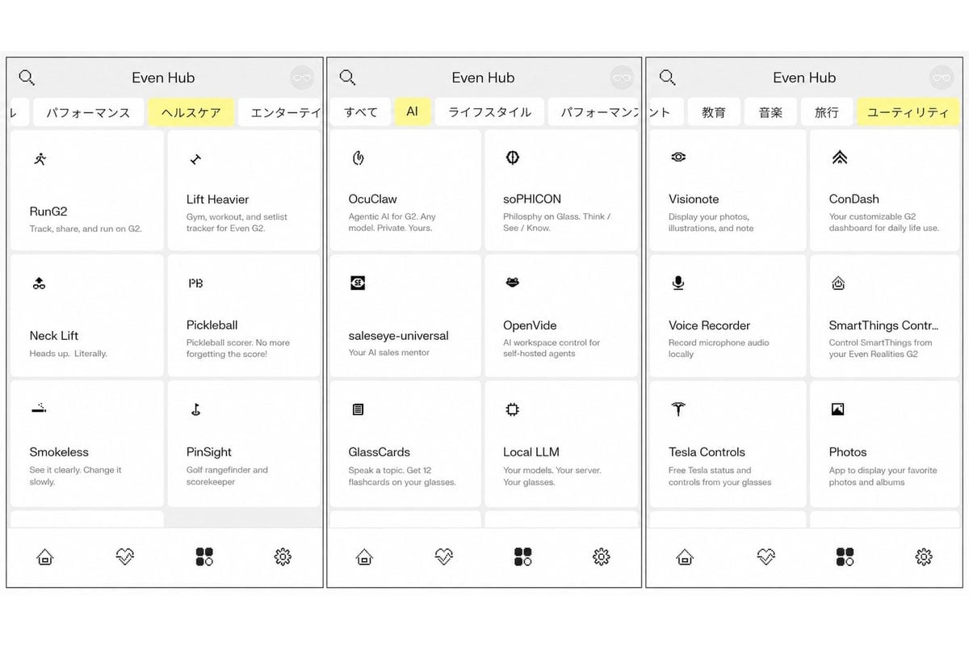Click the Pickleball PB icon

pyautogui.click(x=195, y=283)
